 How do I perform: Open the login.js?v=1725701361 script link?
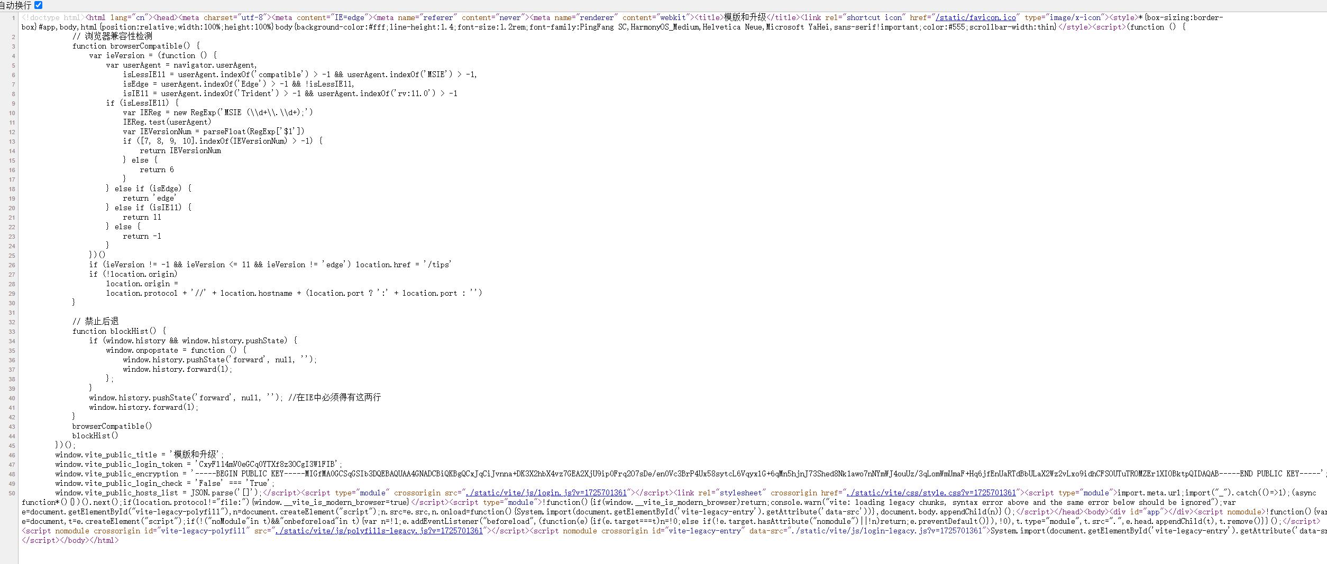tap(546, 493)
